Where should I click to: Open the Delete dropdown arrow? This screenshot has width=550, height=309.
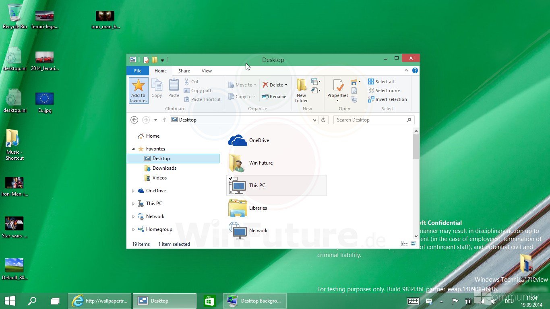coord(286,85)
